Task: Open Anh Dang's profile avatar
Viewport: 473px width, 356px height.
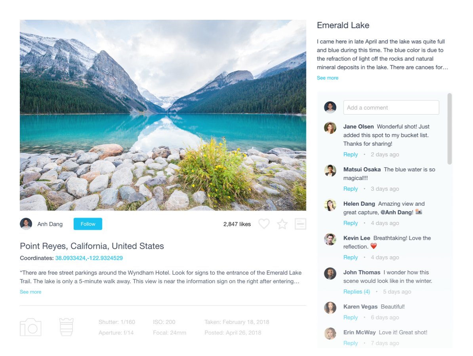Action: click(26, 224)
